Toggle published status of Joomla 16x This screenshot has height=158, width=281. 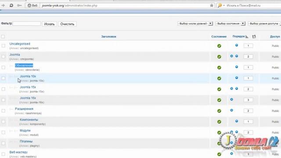pyautogui.click(x=219, y=100)
